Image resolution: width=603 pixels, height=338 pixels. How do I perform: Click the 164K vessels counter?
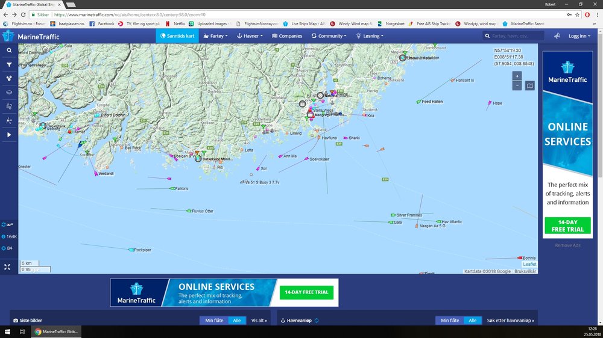coord(9,237)
